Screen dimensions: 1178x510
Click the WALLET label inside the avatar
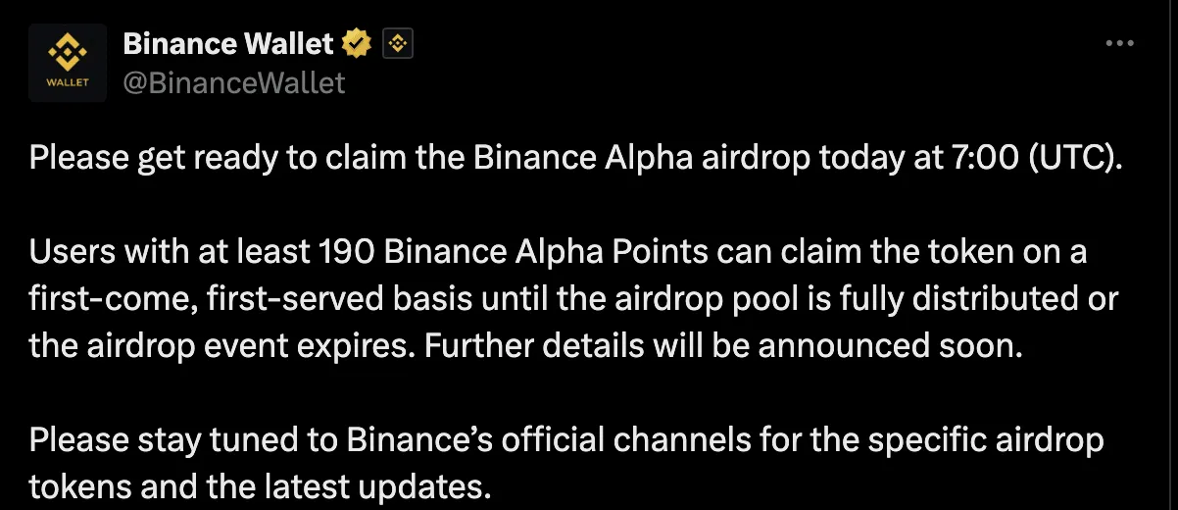(68, 82)
